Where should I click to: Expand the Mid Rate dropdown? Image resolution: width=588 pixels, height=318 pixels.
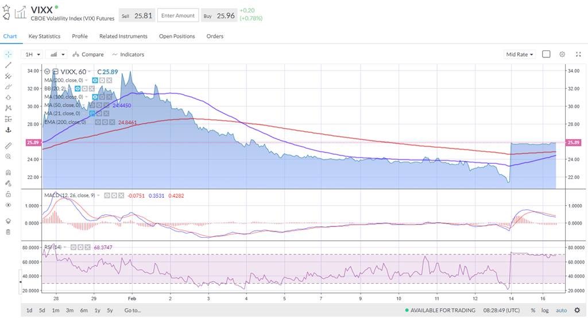(519, 54)
